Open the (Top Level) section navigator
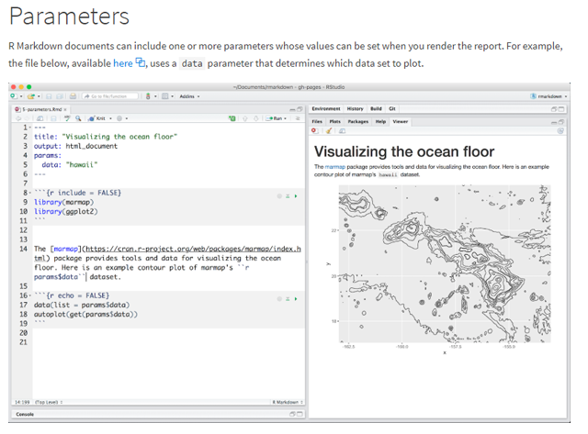The width and height of the screenshot is (588, 434). pos(49,402)
